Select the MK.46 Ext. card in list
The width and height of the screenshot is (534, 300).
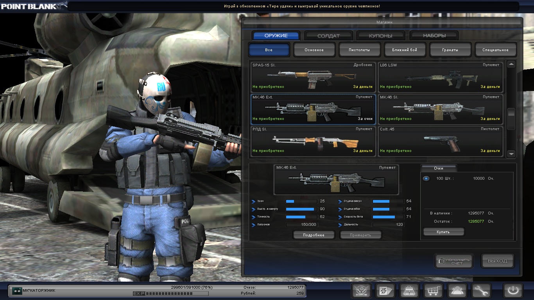(x=313, y=109)
